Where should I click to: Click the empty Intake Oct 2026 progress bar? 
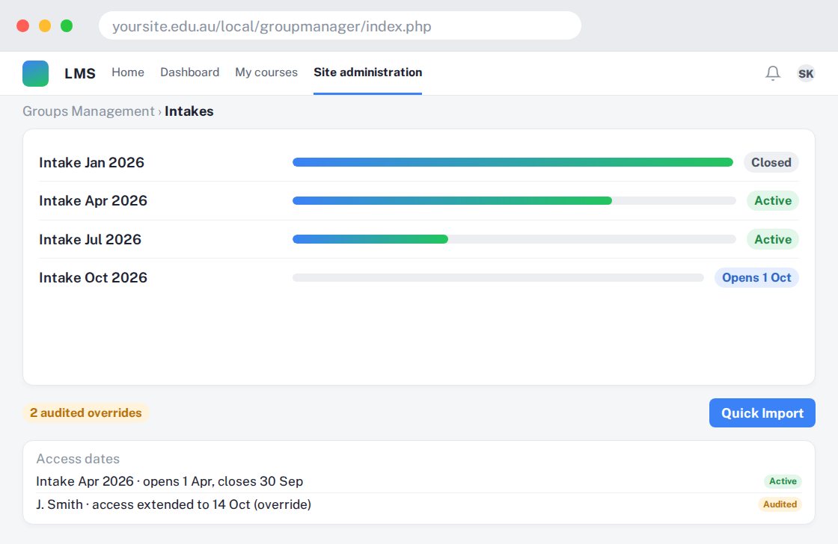pos(498,278)
